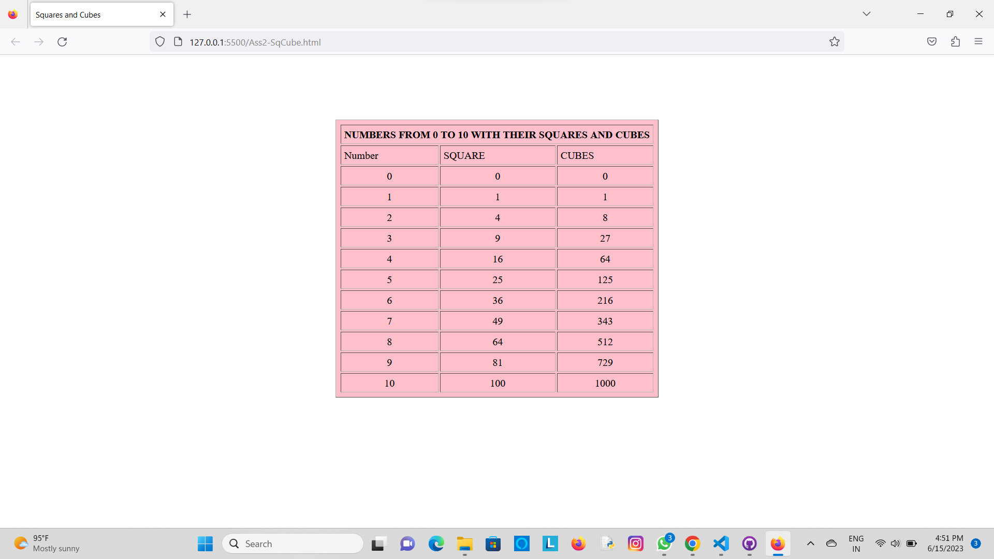Launch Visual Studio Code from the taskbar
This screenshot has width=994, height=559.
[720, 543]
